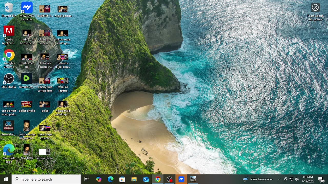The image size is (328, 184).
Task: Click Learn about this picture icon
Action: click(x=315, y=12)
